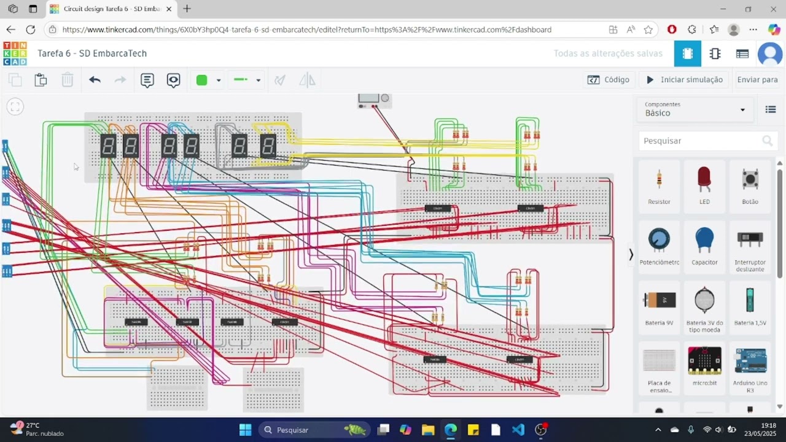Click the Tinkercad logo
This screenshot has height=442, width=786.
click(15, 53)
